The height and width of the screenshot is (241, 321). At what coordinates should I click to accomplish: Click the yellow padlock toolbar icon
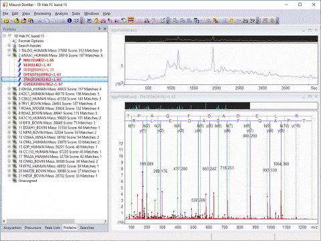(96, 21)
